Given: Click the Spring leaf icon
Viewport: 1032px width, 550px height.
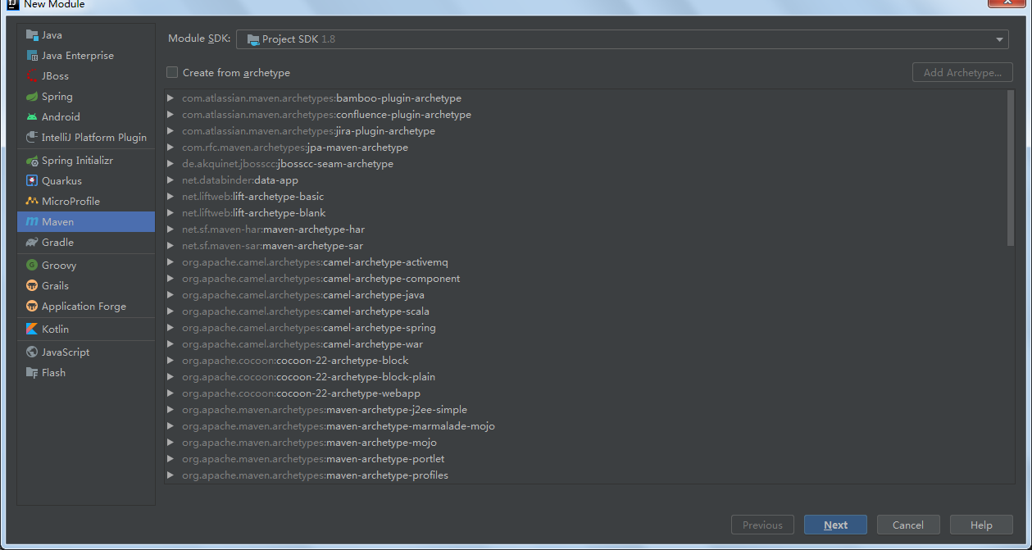Looking at the screenshot, I should (x=32, y=97).
